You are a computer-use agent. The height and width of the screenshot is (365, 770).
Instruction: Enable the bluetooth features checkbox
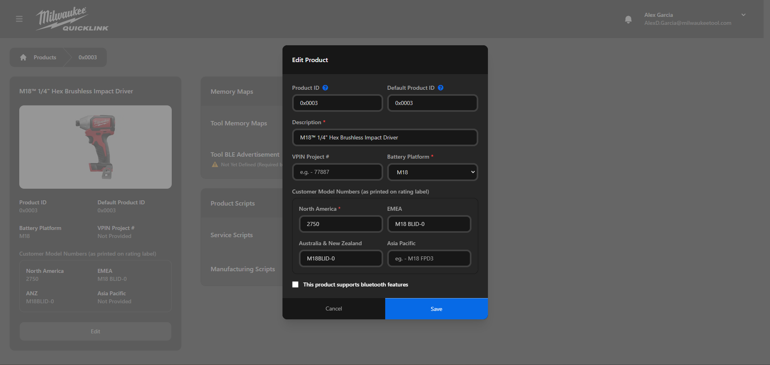click(x=295, y=284)
